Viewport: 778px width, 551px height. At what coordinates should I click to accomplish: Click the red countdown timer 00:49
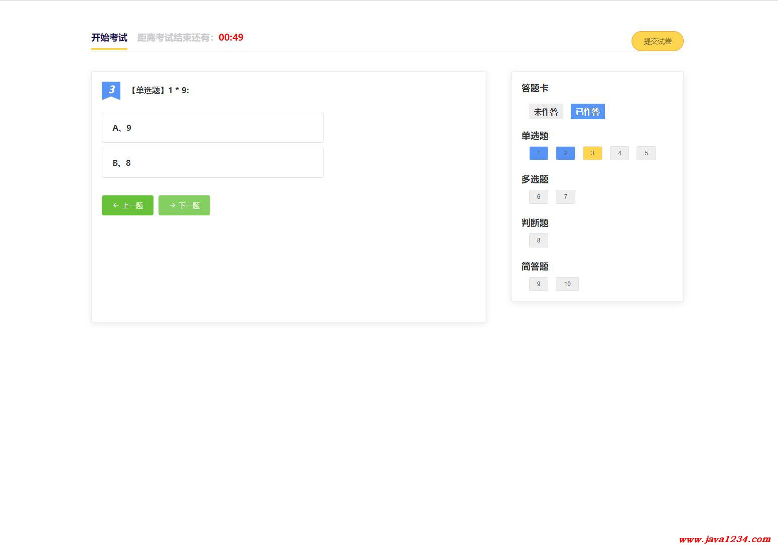tap(231, 38)
